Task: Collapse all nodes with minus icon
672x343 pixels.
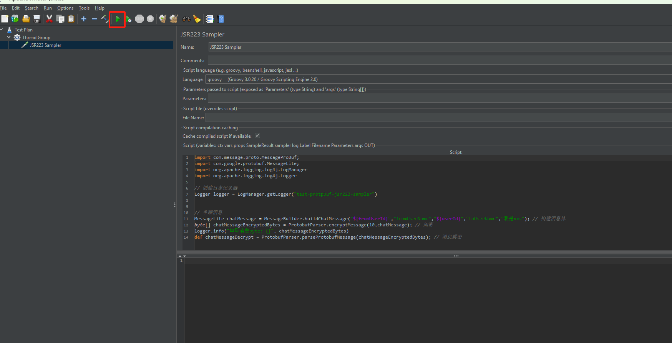Action: point(95,19)
